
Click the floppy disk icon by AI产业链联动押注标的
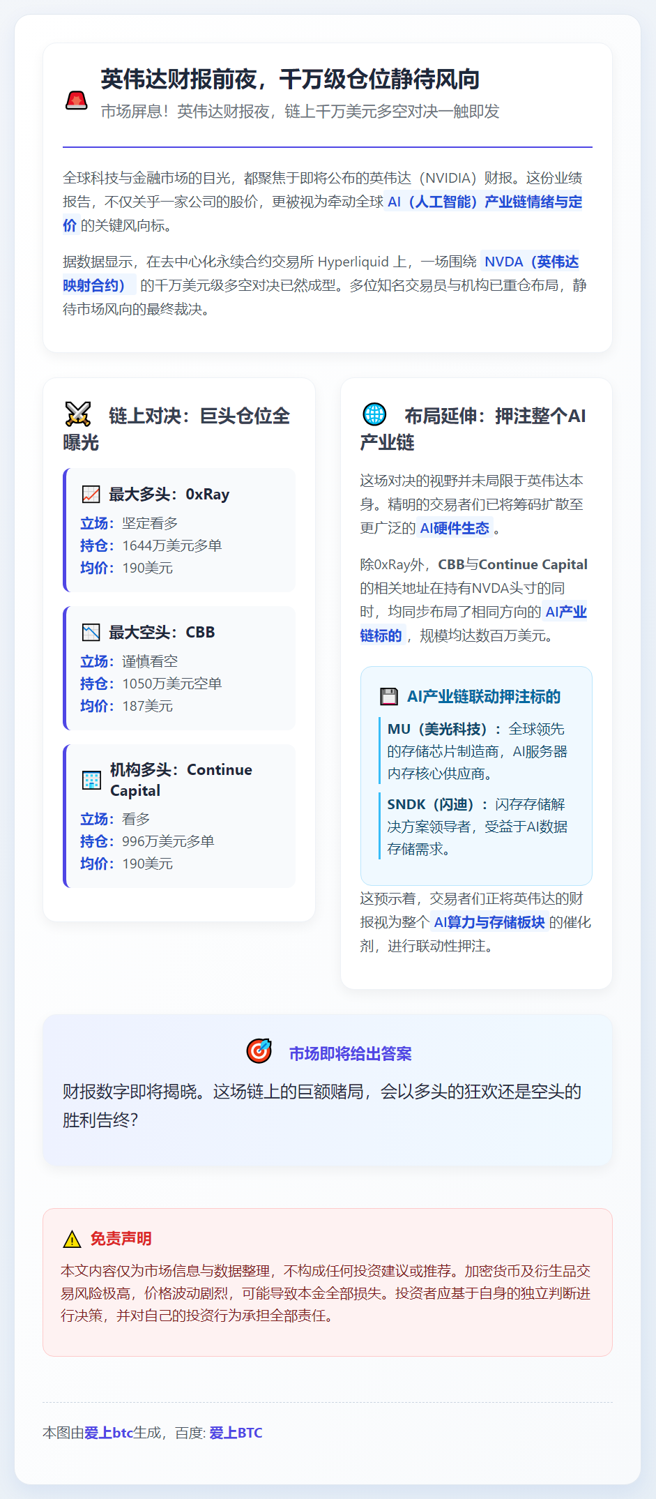coord(388,696)
